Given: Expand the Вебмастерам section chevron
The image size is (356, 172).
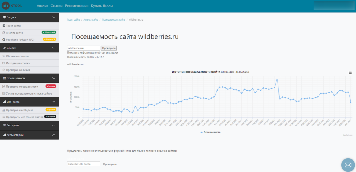Looking at the screenshot, I should pyautogui.click(x=54, y=135).
